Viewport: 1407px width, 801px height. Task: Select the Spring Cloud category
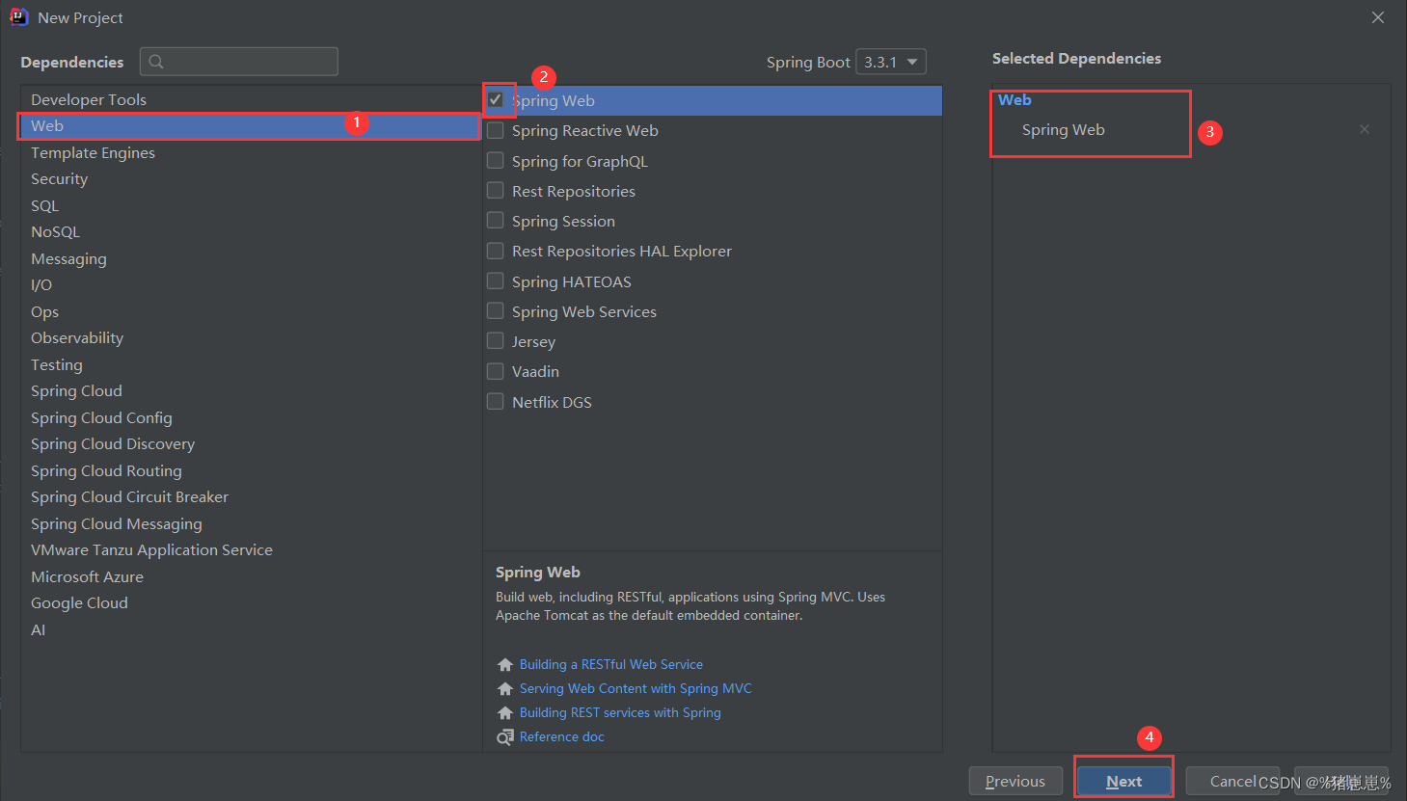(250, 391)
